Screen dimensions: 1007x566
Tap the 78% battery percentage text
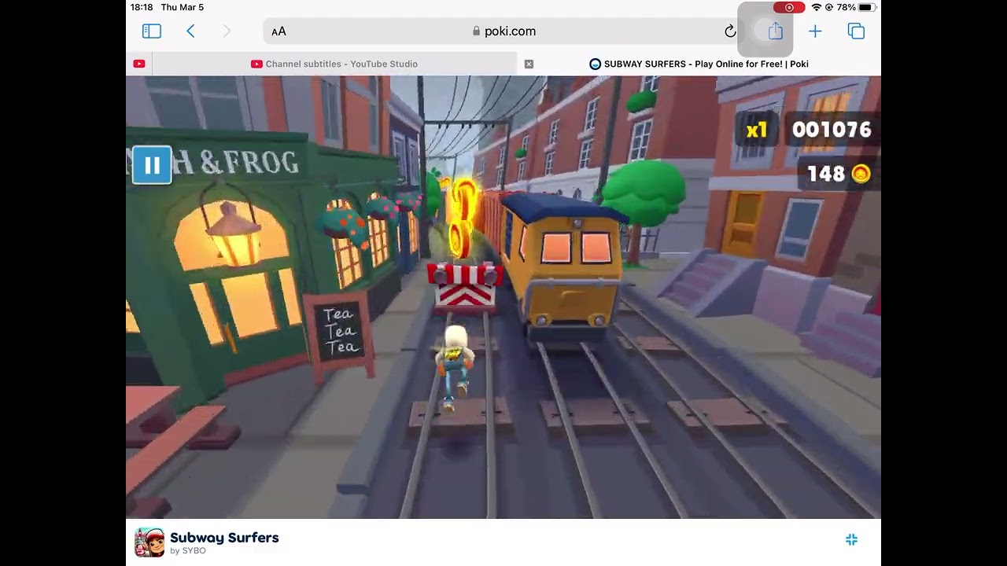click(x=847, y=7)
